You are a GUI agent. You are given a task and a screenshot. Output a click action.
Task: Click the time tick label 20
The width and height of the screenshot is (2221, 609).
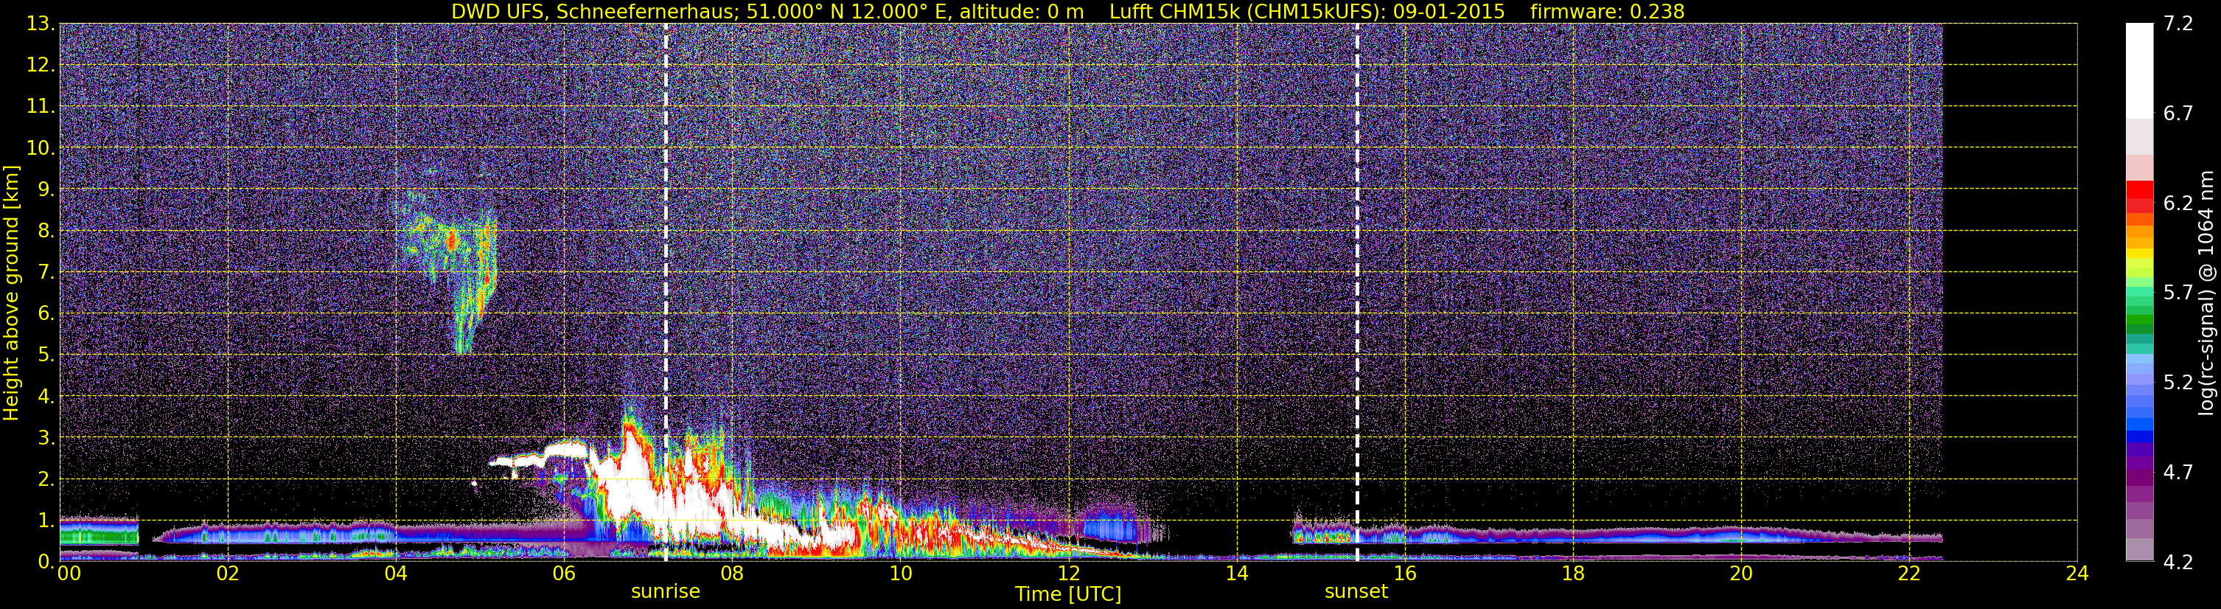click(x=1741, y=574)
